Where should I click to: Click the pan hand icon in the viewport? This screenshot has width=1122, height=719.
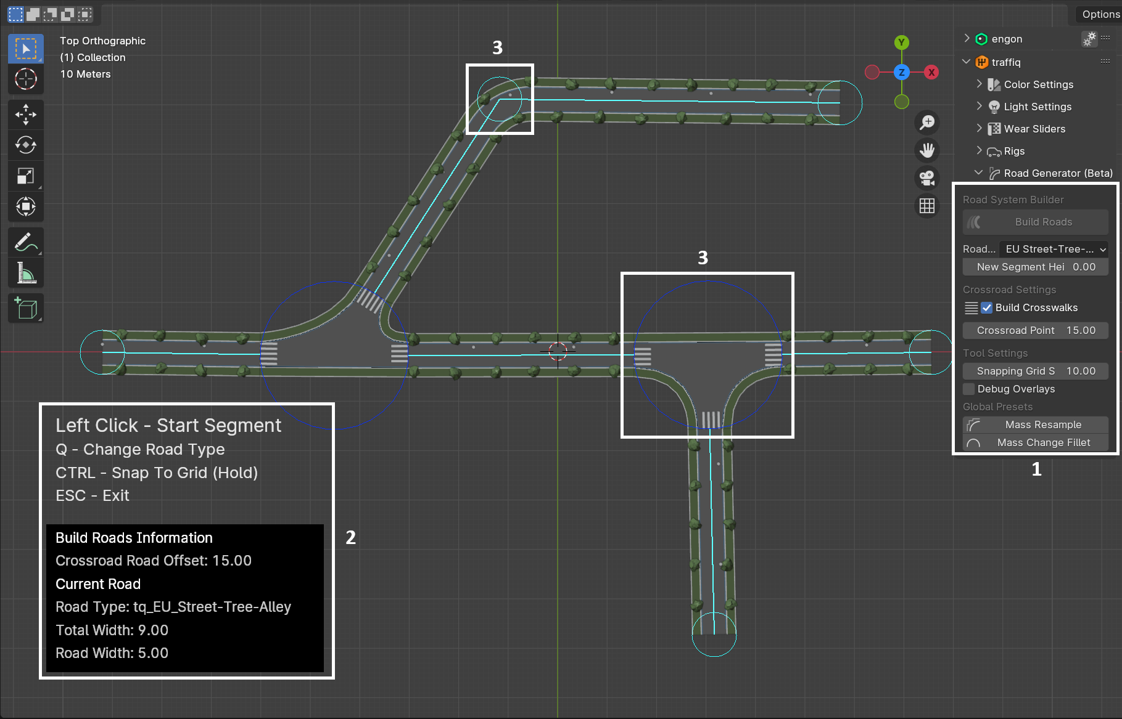point(927,150)
